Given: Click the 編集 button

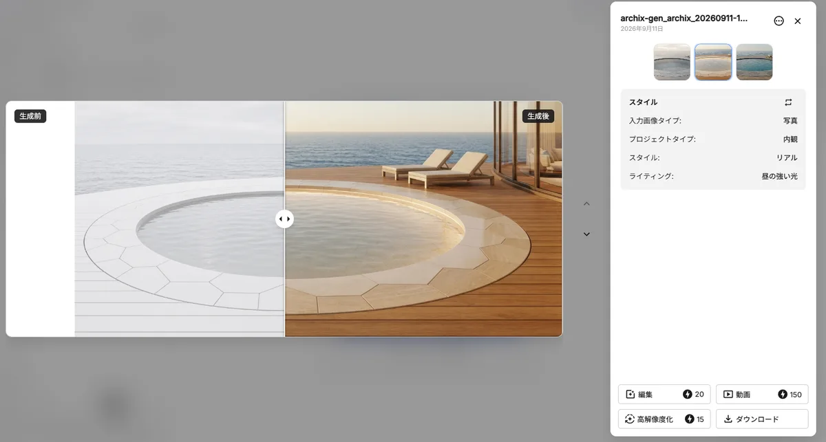Looking at the screenshot, I should [x=664, y=395].
